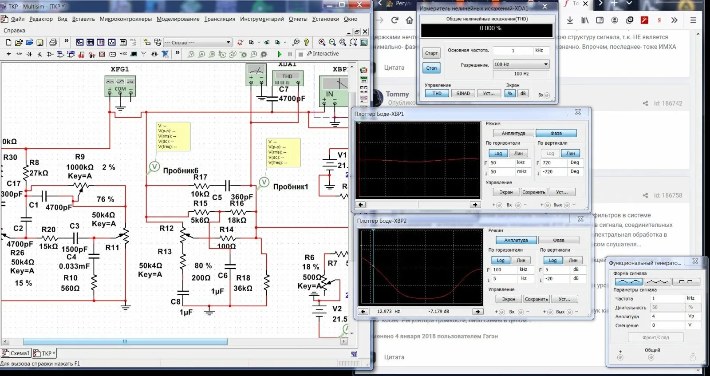This screenshot has width=710, height=376.
Task: Place a transistor component
Action: click(x=39, y=54)
